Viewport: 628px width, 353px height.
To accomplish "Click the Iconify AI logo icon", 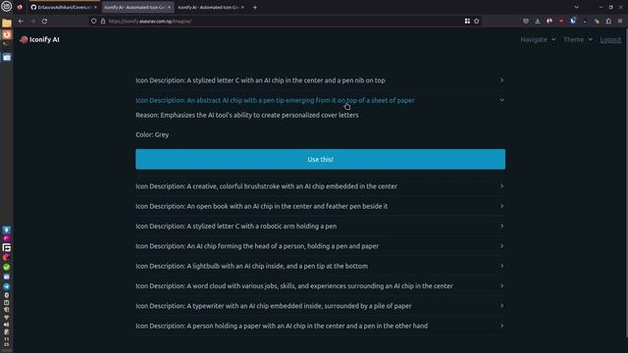I will 24,39.
